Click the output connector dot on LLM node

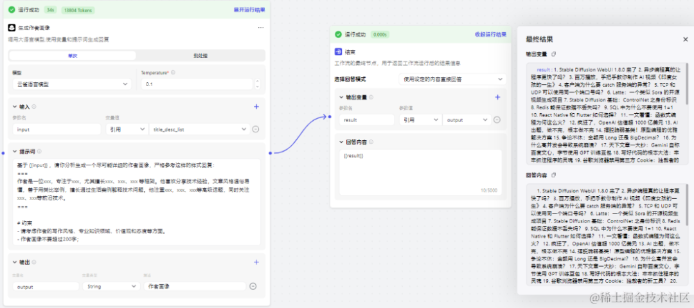coord(270,153)
